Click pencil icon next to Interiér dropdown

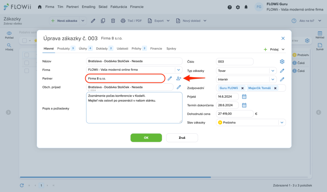pyautogui.click(x=282, y=79)
